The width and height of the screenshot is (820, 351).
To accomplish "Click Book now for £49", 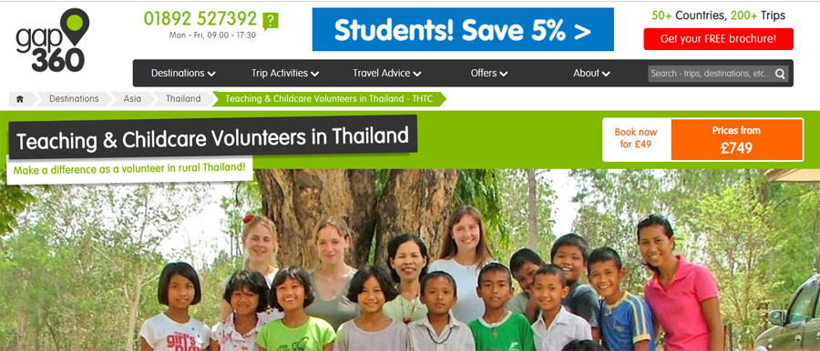I will (636, 138).
